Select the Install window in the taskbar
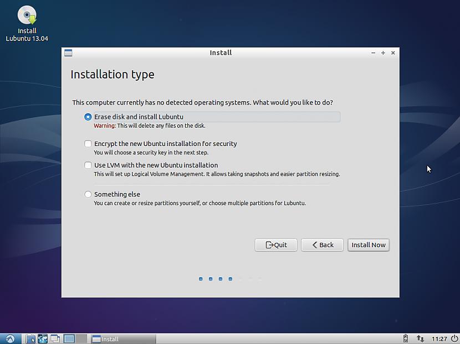 point(123,339)
